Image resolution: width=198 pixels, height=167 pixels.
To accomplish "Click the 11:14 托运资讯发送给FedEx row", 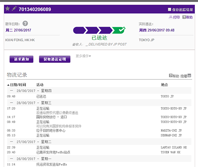I will (99, 164).
